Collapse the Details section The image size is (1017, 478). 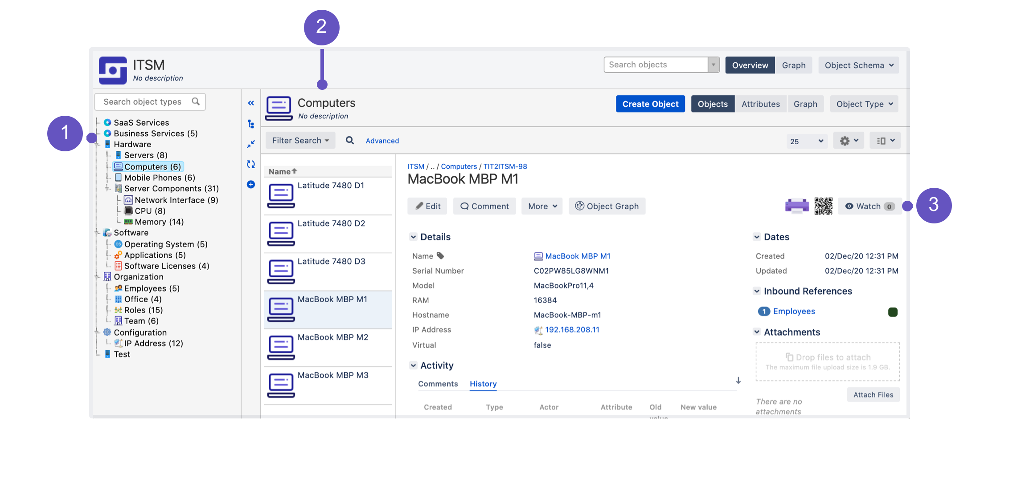(x=413, y=237)
